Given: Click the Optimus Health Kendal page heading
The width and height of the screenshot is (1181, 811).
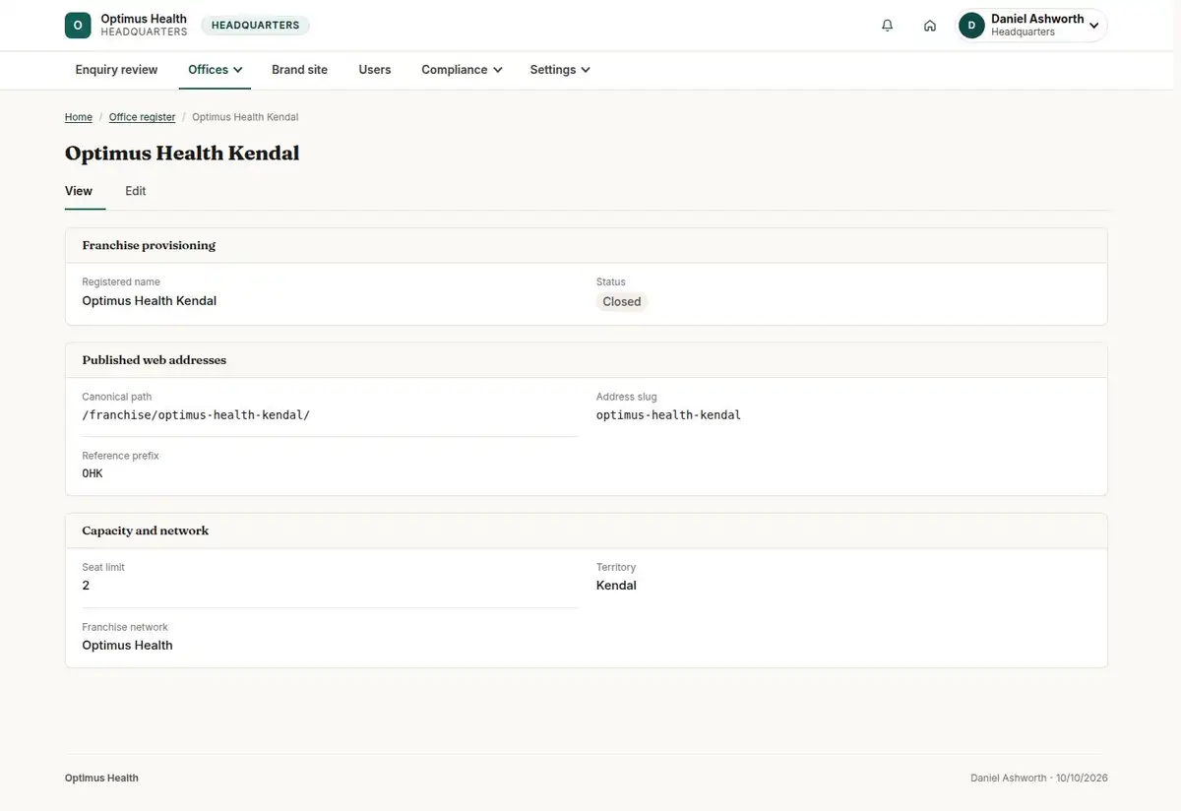Looking at the screenshot, I should (x=182, y=153).
